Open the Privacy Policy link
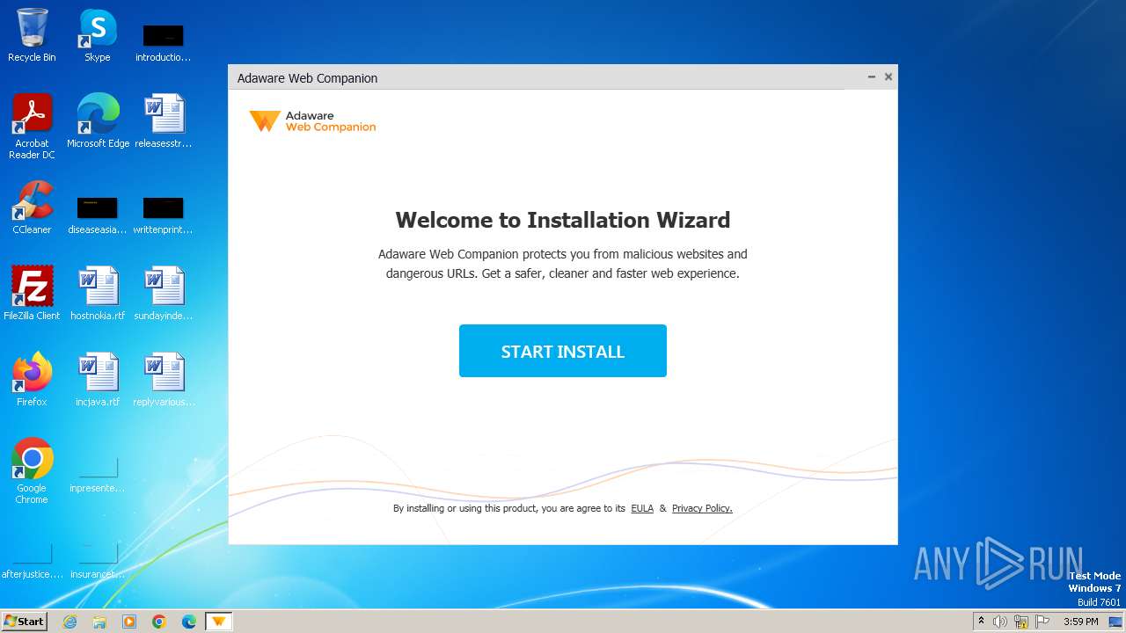Viewport: 1126px width, 633px height. click(x=702, y=508)
